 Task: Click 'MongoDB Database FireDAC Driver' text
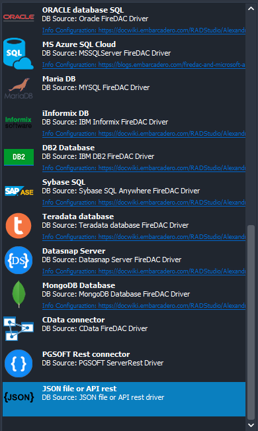click(x=134, y=294)
